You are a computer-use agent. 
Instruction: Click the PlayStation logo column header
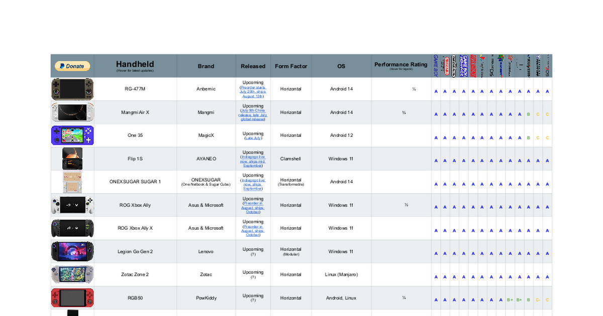pos(482,66)
